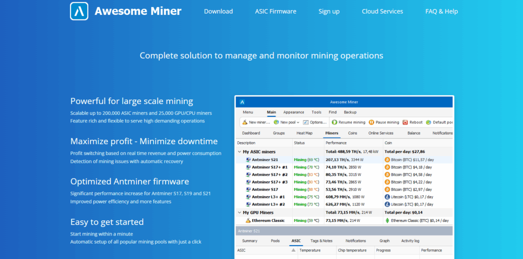Open the Activity log tab
The image size is (523, 259).
click(410, 241)
